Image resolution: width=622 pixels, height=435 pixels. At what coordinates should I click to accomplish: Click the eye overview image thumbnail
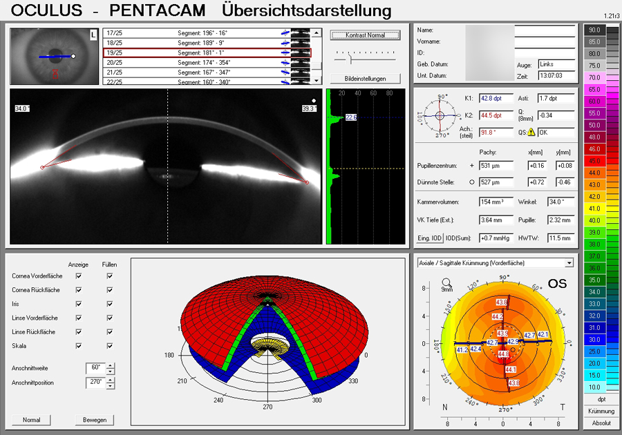click(55, 56)
